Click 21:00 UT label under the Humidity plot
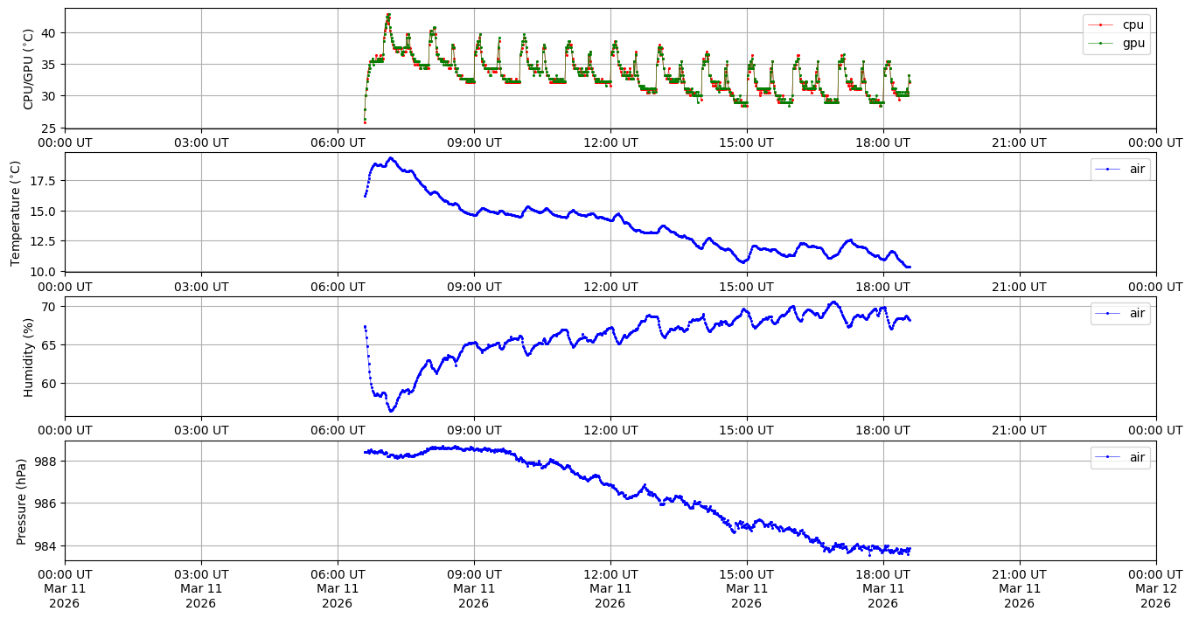 [1019, 430]
